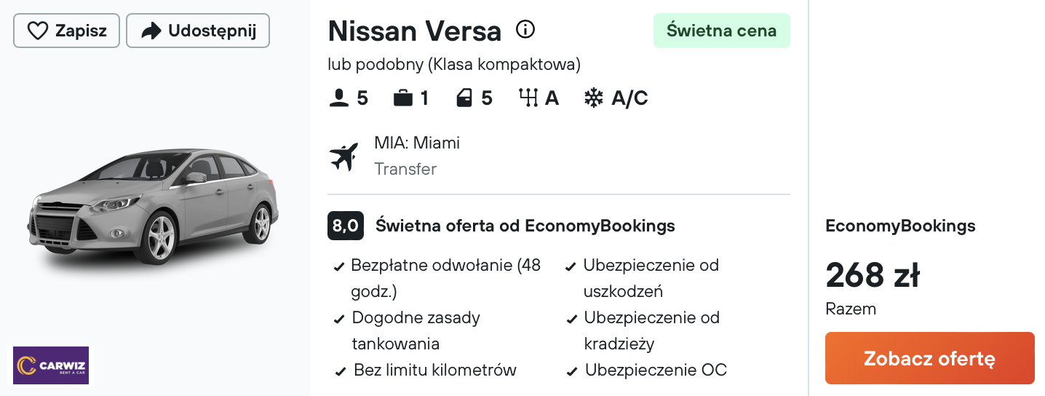Click the luggage bag icon
This screenshot has width=1045, height=396.
tap(403, 98)
